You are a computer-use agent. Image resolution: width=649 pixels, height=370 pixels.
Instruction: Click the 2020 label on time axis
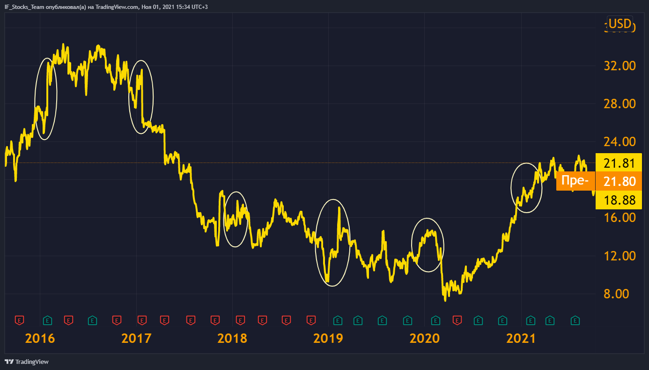click(x=424, y=338)
